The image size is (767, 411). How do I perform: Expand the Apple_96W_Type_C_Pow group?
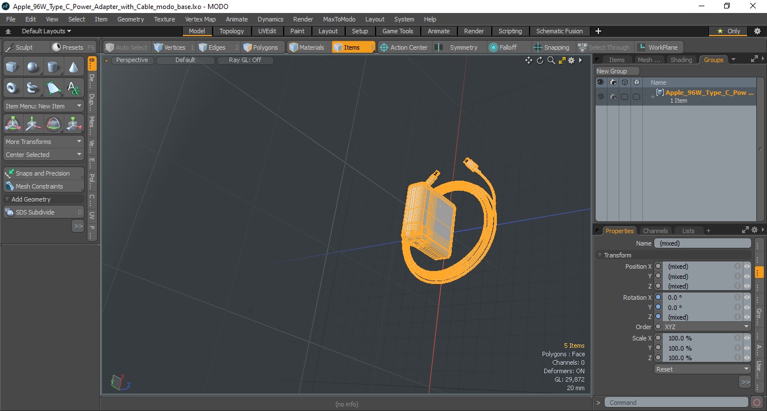click(653, 97)
